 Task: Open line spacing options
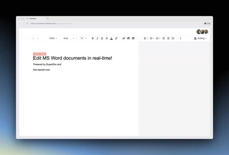click(173, 38)
